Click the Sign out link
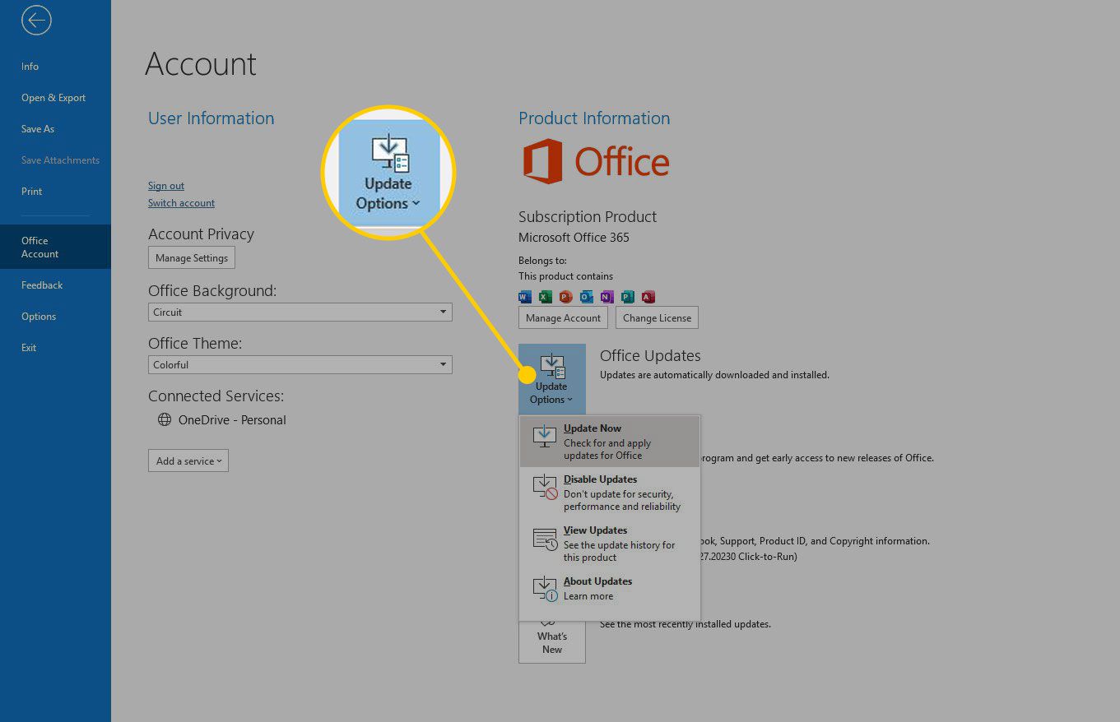The image size is (1120, 722). (x=166, y=186)
